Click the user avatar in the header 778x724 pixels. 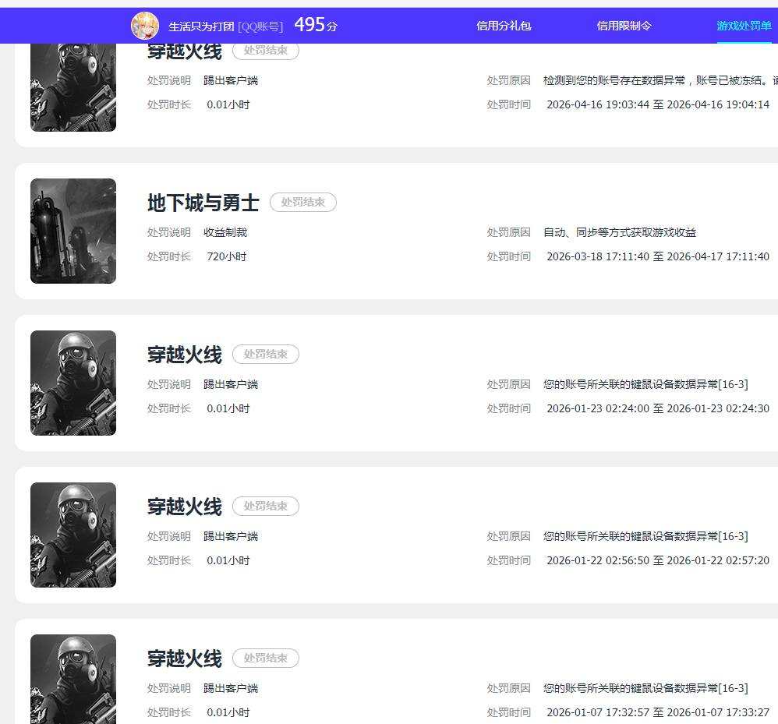(x=145, y=26)
